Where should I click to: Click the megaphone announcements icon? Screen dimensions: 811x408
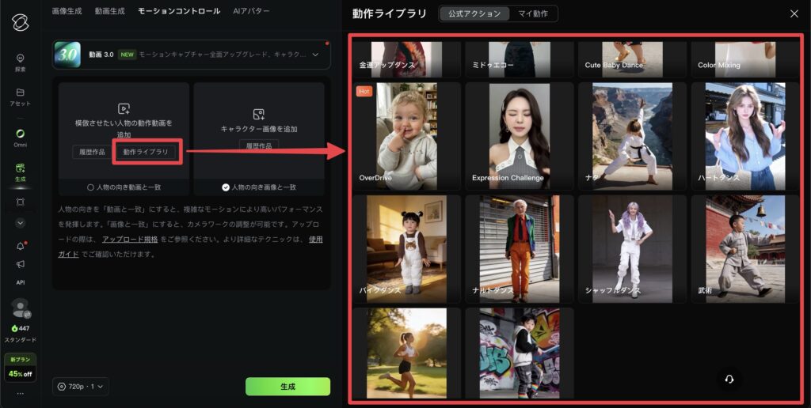click(x=20, y=265)
